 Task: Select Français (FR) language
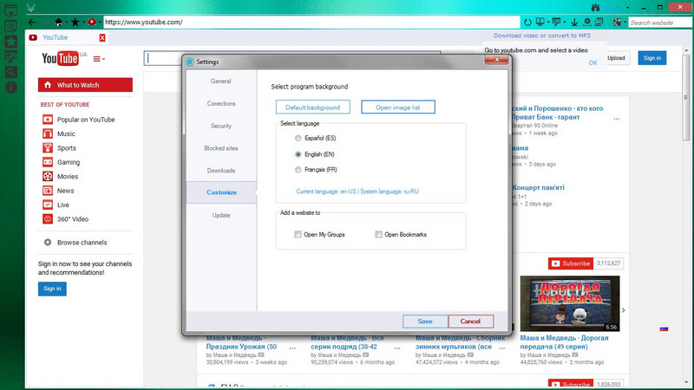pos(298,170)
